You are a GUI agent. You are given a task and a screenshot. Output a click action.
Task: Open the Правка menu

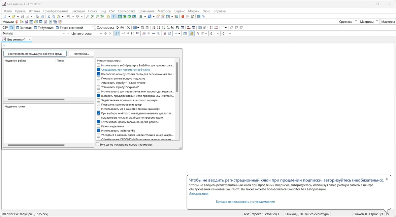pyautogui.click(x=20, y=11)
